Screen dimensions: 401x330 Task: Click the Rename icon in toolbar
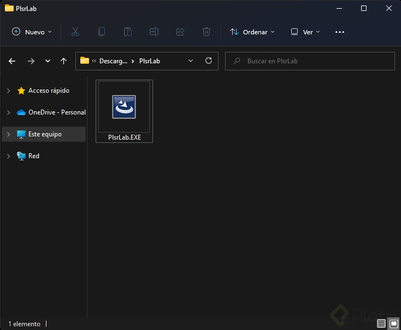point(154,32)
